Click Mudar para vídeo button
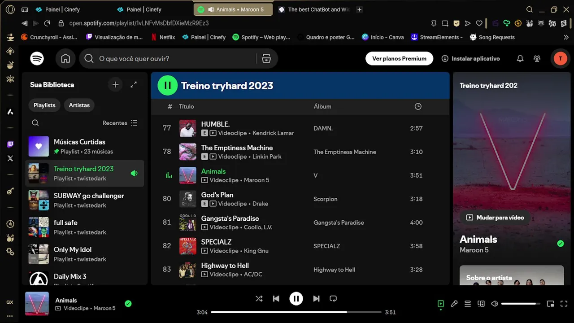 pyautogui.click(x=495, y=218)
